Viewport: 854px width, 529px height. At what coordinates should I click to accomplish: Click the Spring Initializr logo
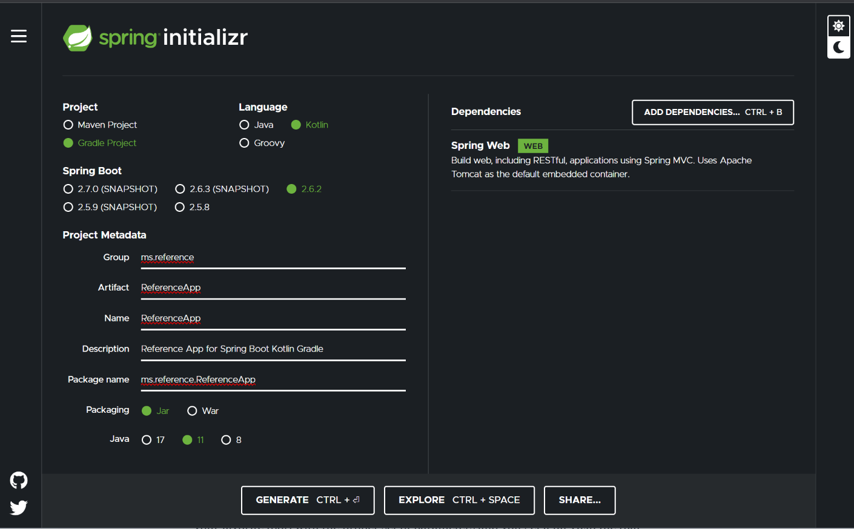156,38
